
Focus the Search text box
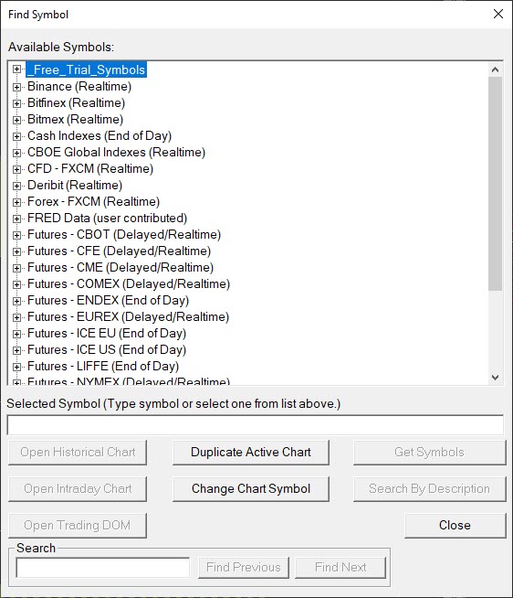[x=103, y=568]
